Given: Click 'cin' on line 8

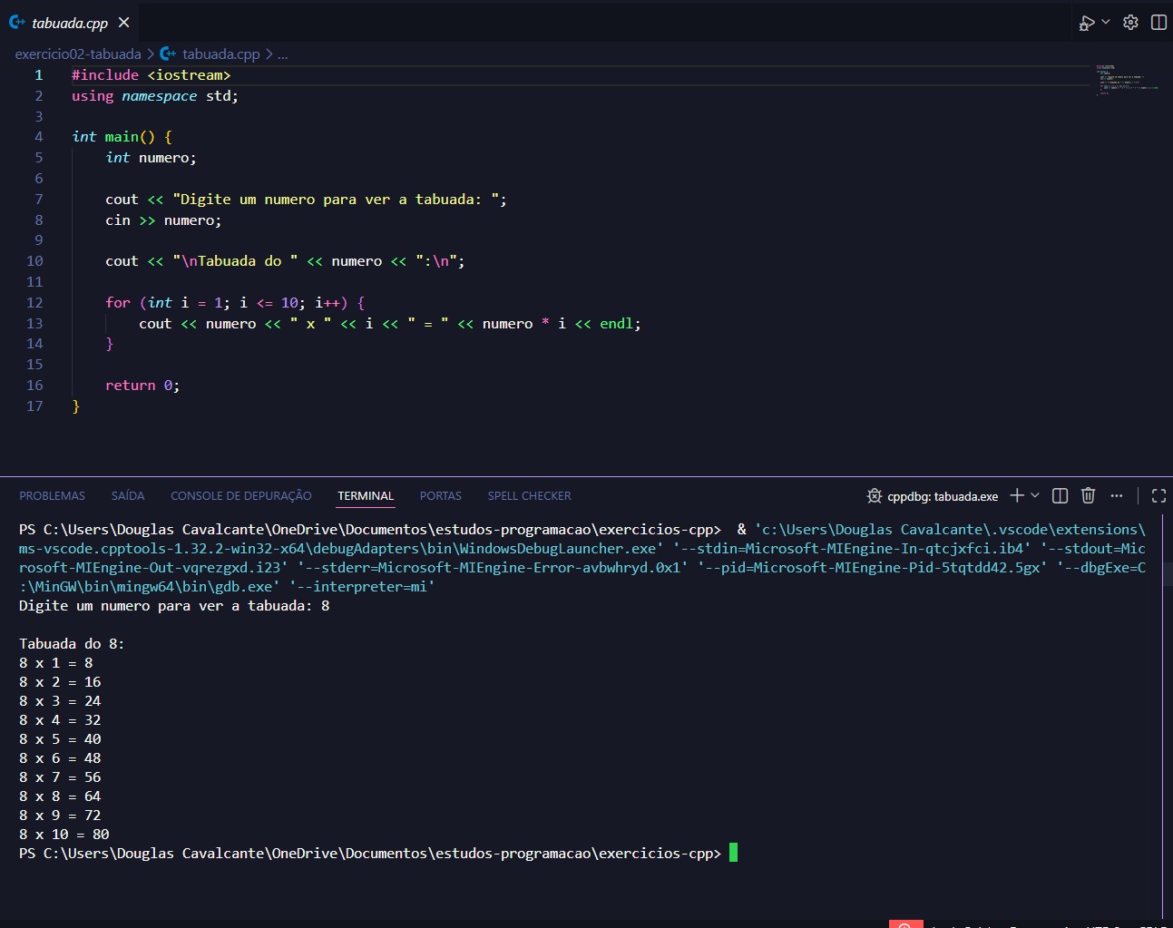Looking at the screenshot, I should [118, 220].
